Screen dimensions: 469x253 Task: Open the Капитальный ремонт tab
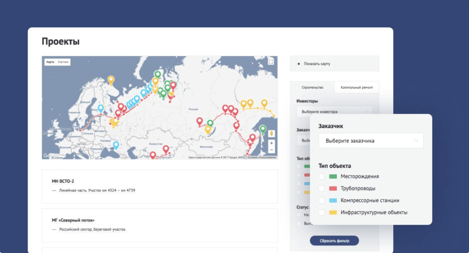pyautogui.click(x=357, y=87)
